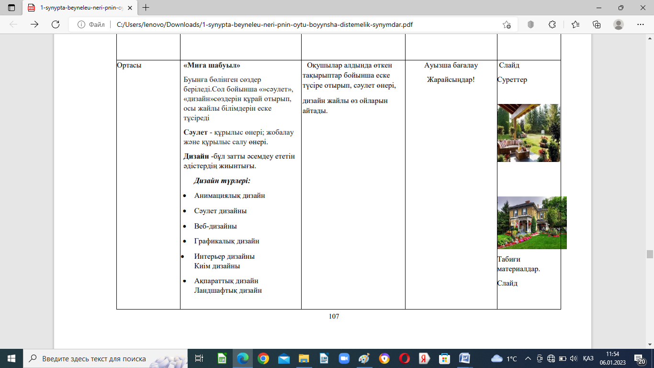The width and height of the screenshot is (654, 368).
Task: Add this page to favorites
Action: 507,24
